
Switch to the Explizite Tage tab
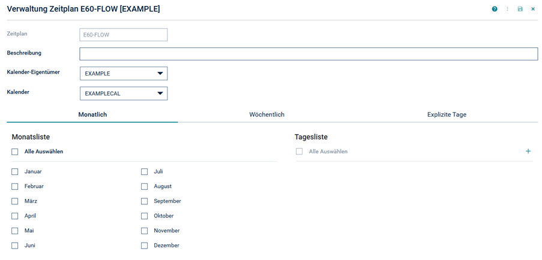tap(447, 114)
